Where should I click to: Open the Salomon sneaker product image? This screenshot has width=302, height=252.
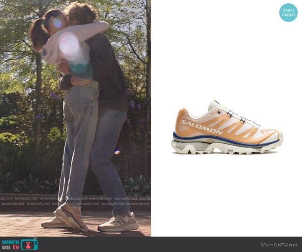coord(227,127)
